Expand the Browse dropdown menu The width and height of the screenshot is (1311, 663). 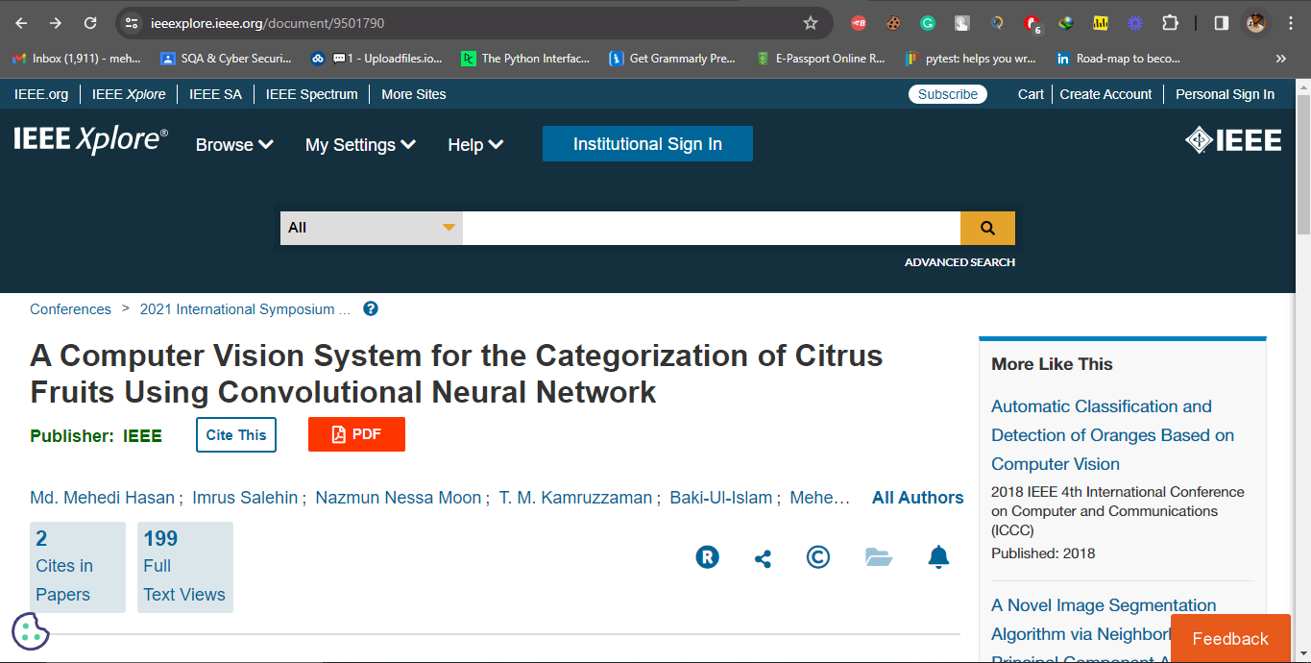[234, 145]
